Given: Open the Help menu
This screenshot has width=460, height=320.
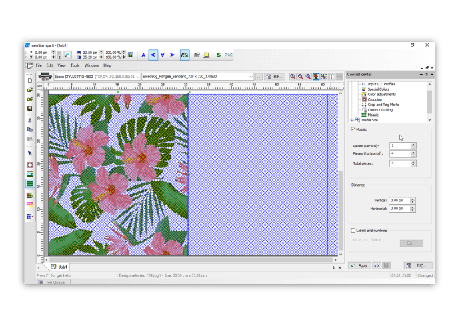Looking at the screenshot, I should (107, 65).
